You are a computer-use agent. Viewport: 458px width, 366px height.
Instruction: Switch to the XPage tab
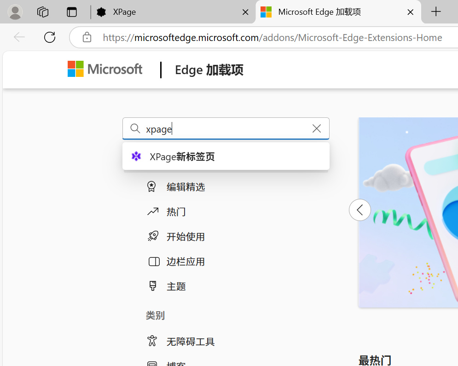(x=166, y=12)
